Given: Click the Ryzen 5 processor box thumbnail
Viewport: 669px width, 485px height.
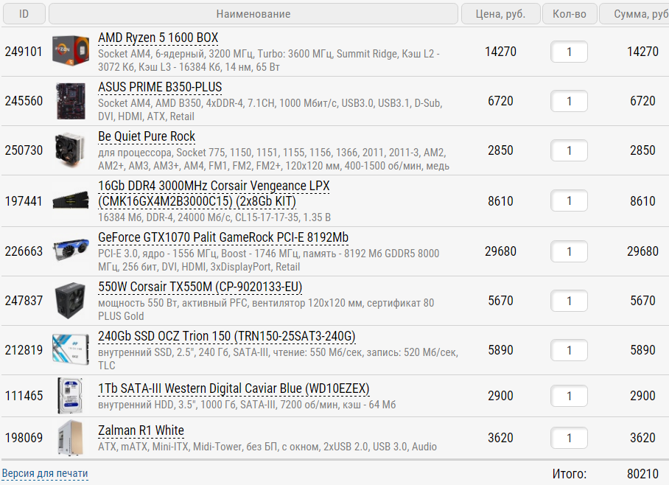Looking at the screenshot, I should pos(71,50).
